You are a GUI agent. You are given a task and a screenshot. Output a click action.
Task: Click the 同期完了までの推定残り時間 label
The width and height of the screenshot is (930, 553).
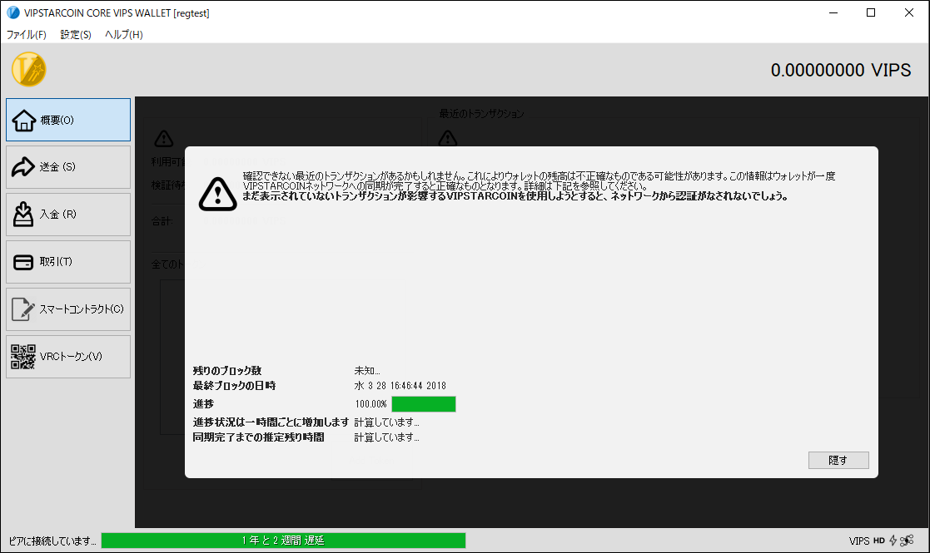pos(259,437)
